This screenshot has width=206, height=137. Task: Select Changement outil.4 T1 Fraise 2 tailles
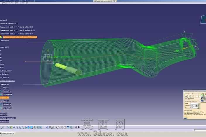coord(17,27)
